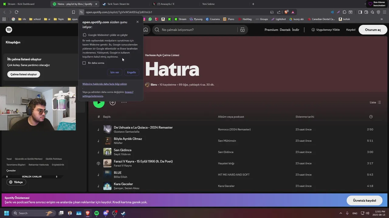The height and width of the screenshot is (218, 389).
Task: Click the browser address bar URL
Action: (x=119, y=12)
